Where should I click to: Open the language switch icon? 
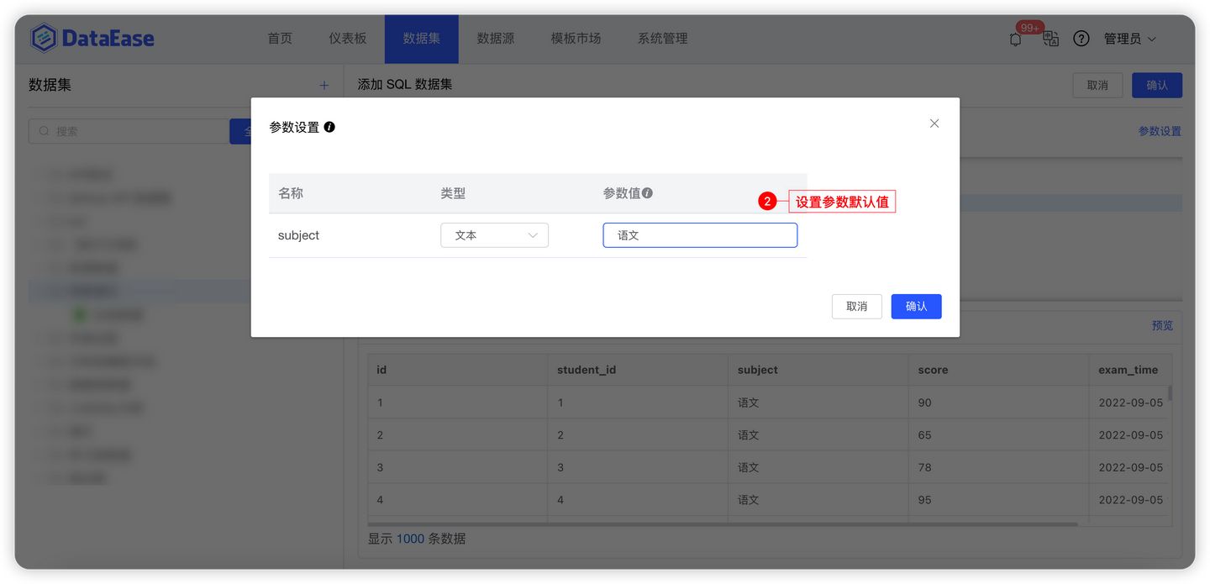pyautogui.click(x=1050, y=39)
